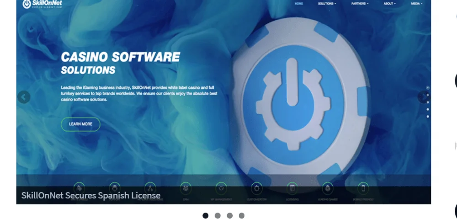Expand the SOLUTIONS dropdown menu

pyautogui.click(x=327, y=4)
